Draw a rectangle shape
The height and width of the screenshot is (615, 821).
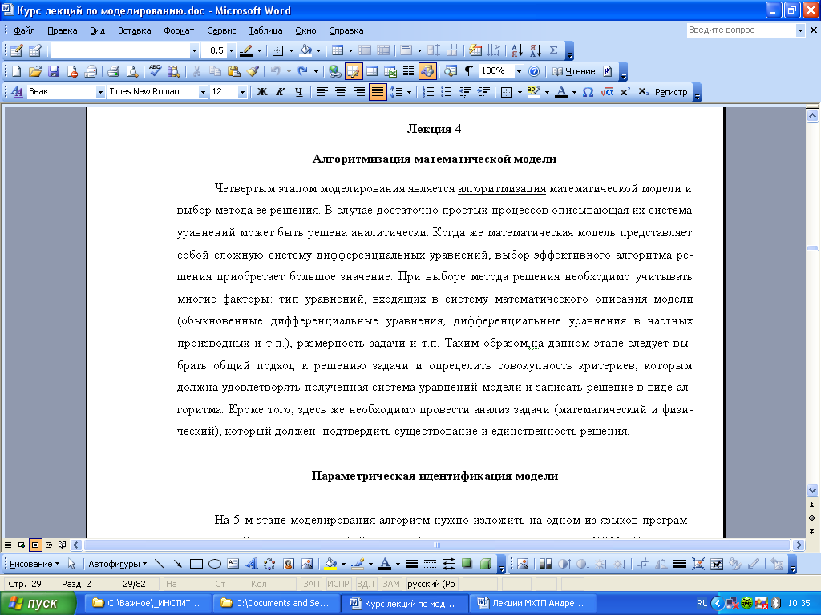[196, 564]
